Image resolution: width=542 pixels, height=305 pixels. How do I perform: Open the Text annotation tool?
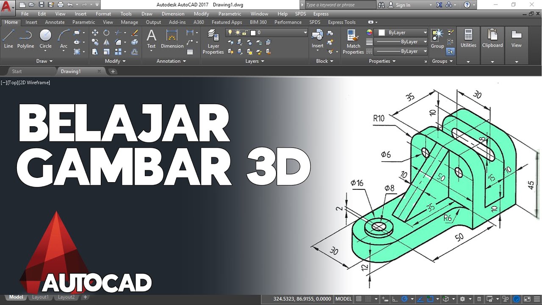[151, 39]
